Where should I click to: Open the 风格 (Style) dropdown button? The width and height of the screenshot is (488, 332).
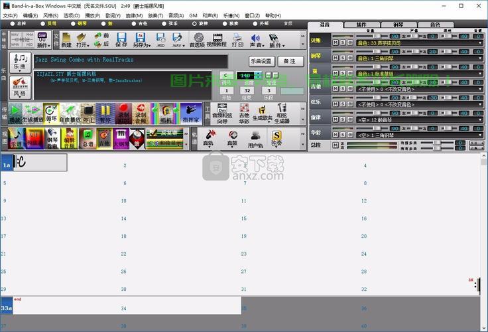tap(20, 87)
